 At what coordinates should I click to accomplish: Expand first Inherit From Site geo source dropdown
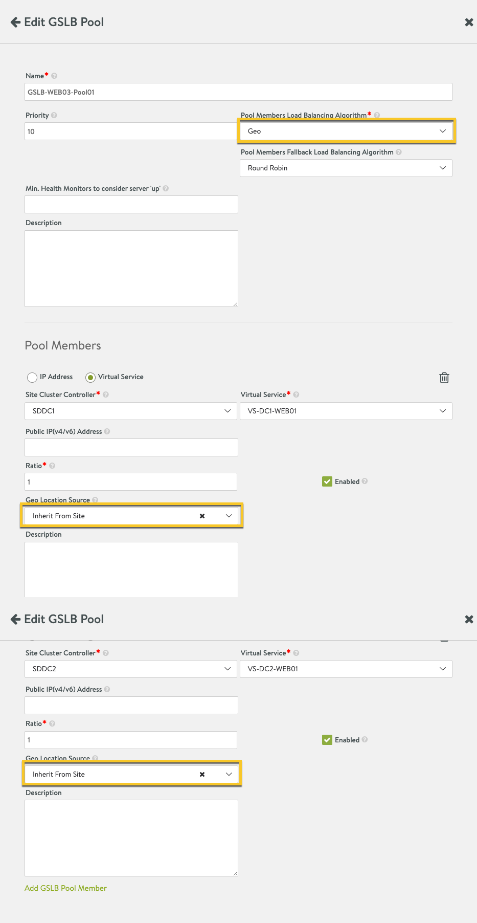[229, 516]
